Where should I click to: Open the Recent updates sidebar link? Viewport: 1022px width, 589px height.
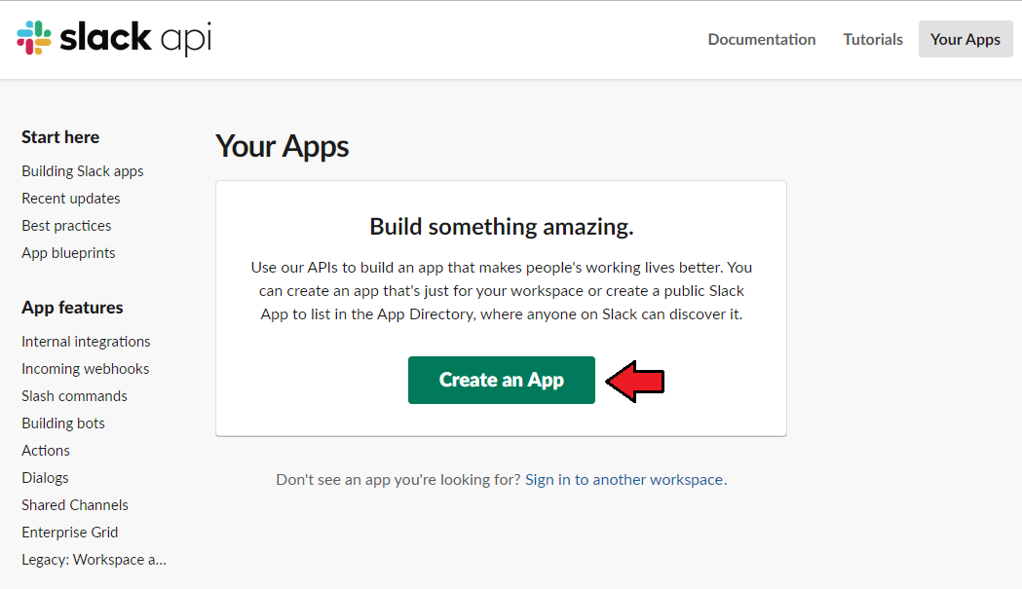pos(70,198)
